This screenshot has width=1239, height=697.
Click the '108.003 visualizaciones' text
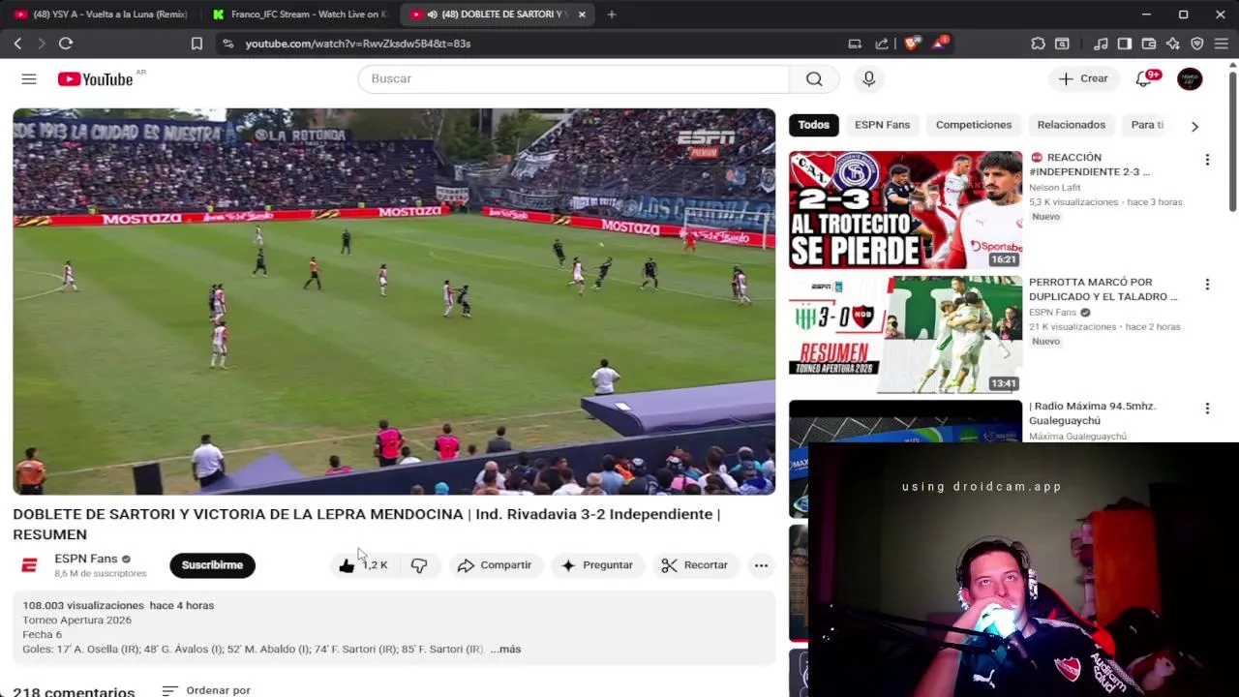83,606
